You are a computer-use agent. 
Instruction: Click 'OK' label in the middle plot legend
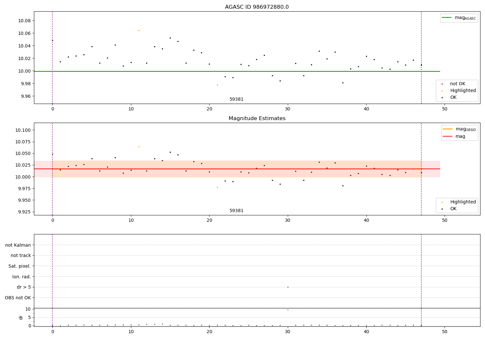pos(453,209)
